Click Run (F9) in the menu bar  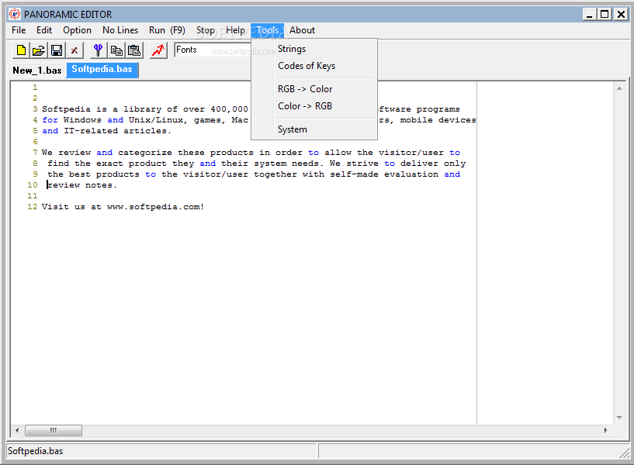tap(167, 30)
